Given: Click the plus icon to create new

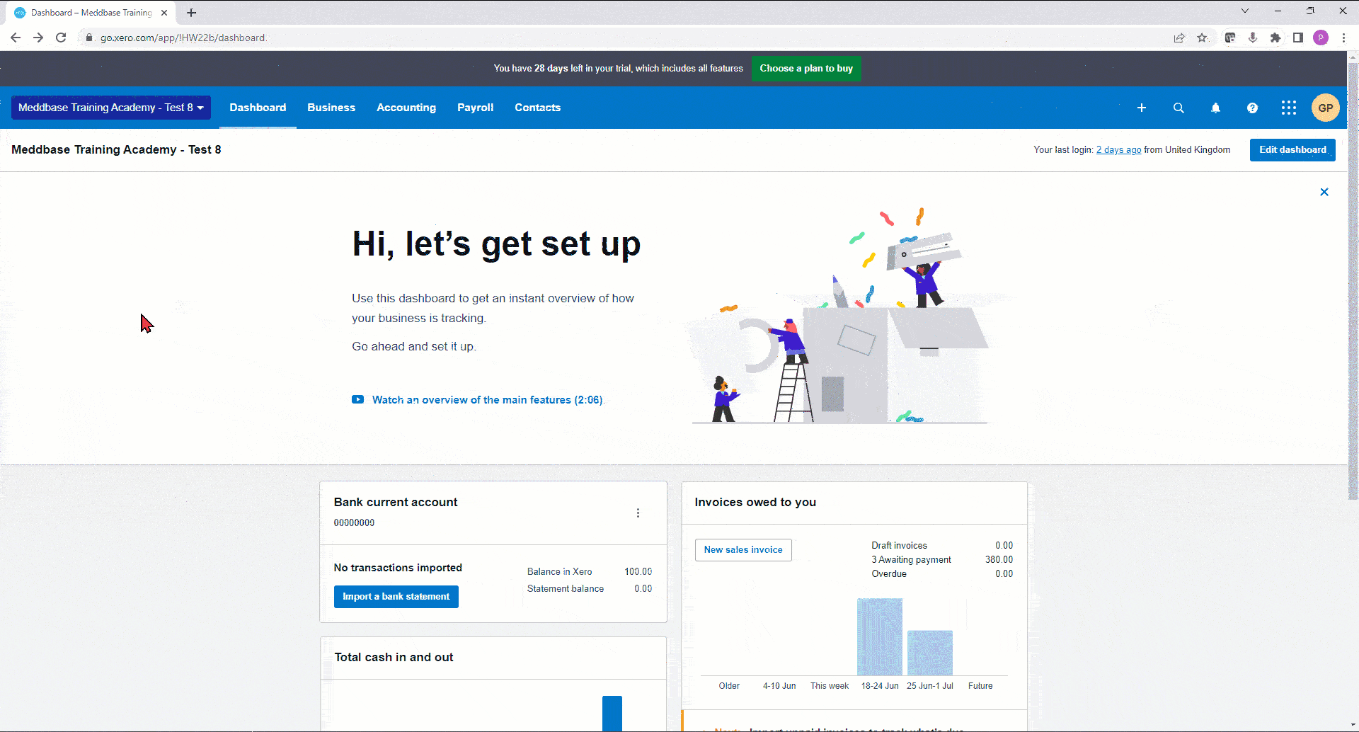Looking at the screenshot, I should 1141,108.
